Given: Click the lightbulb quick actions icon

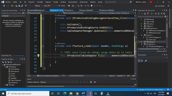Looking at the screenshot, I should pos(38,56).
